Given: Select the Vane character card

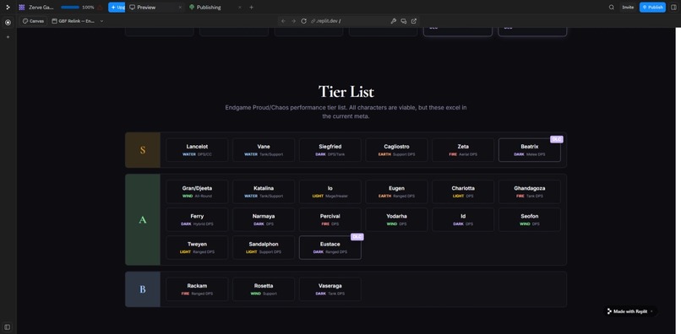Looking at the screenshot, I should (x=264, y=150).
